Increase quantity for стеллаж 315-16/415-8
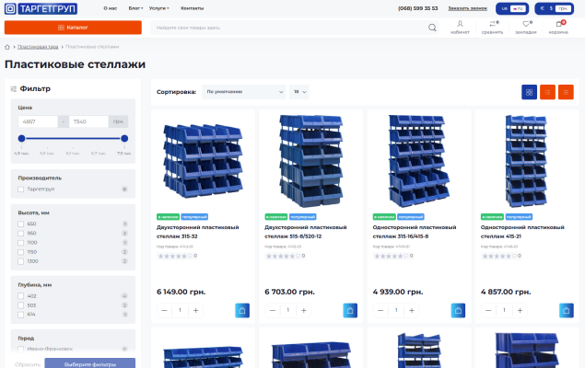The width and height of the screenshot is (585, 368). [412, 310]
